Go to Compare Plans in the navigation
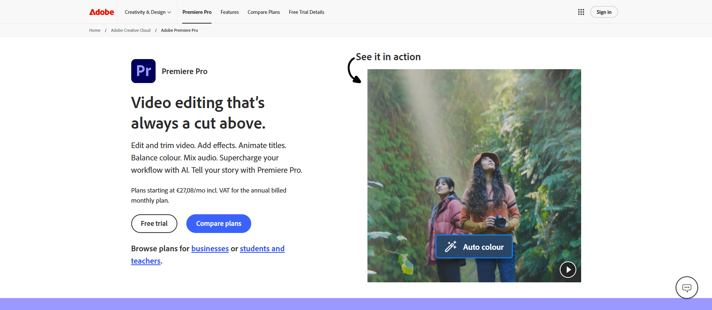This screenshot has height=310, width=712. pos(264,12)
